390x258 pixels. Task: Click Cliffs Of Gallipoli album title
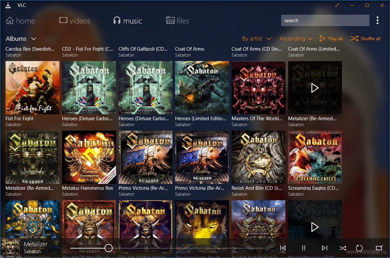(143, 49)
